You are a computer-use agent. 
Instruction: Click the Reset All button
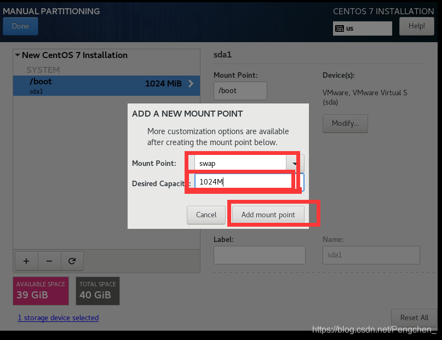(x=414, y=318)
